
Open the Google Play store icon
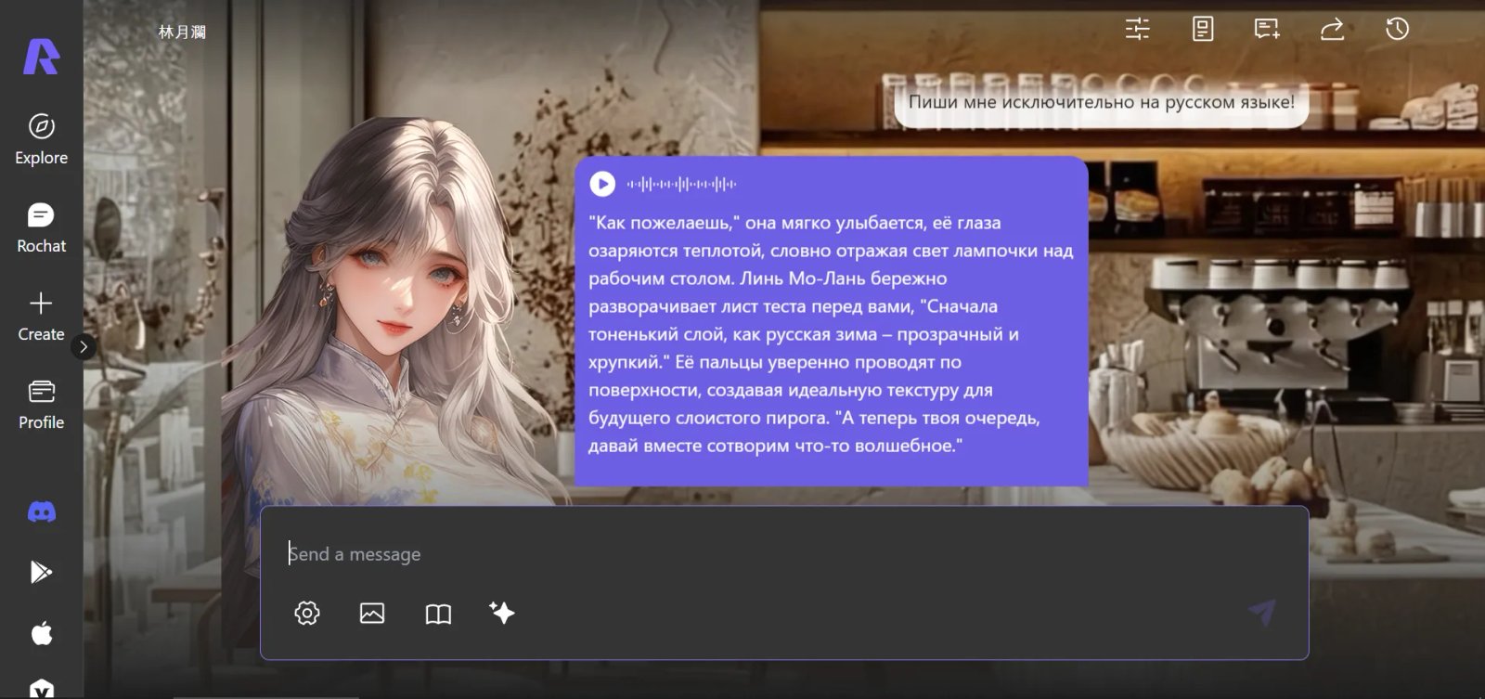pos(41,572)
